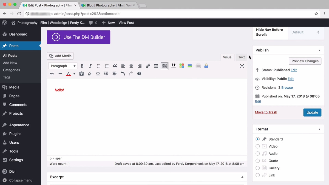Click Move to Trash link
The height and width of the screenshot is (185, 329).
point(266,112)
